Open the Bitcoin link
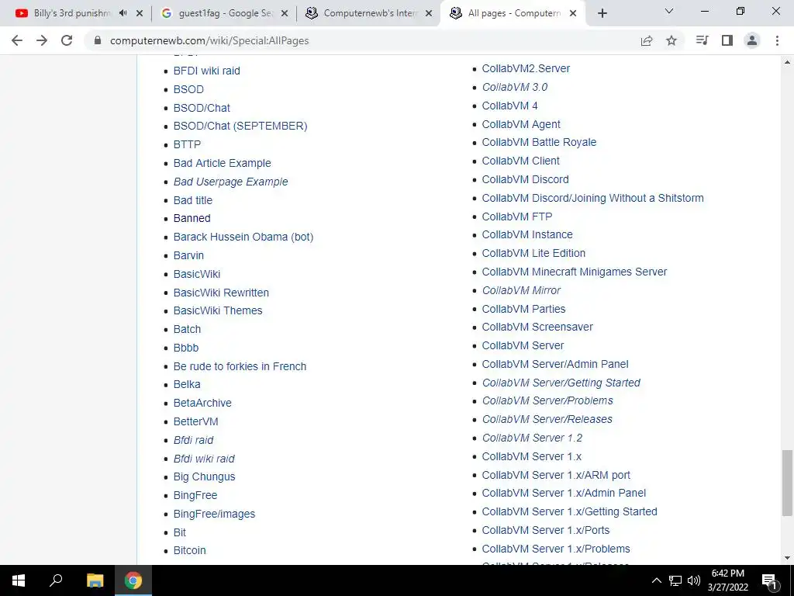The height and width of the screenshot is (596, 794). click(x=189, y=550)
